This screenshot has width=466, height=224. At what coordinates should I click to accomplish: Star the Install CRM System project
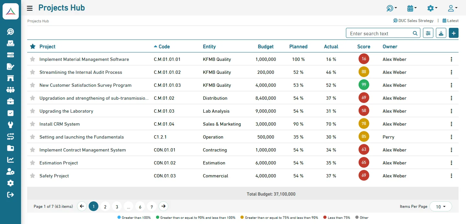click(32, 124)
